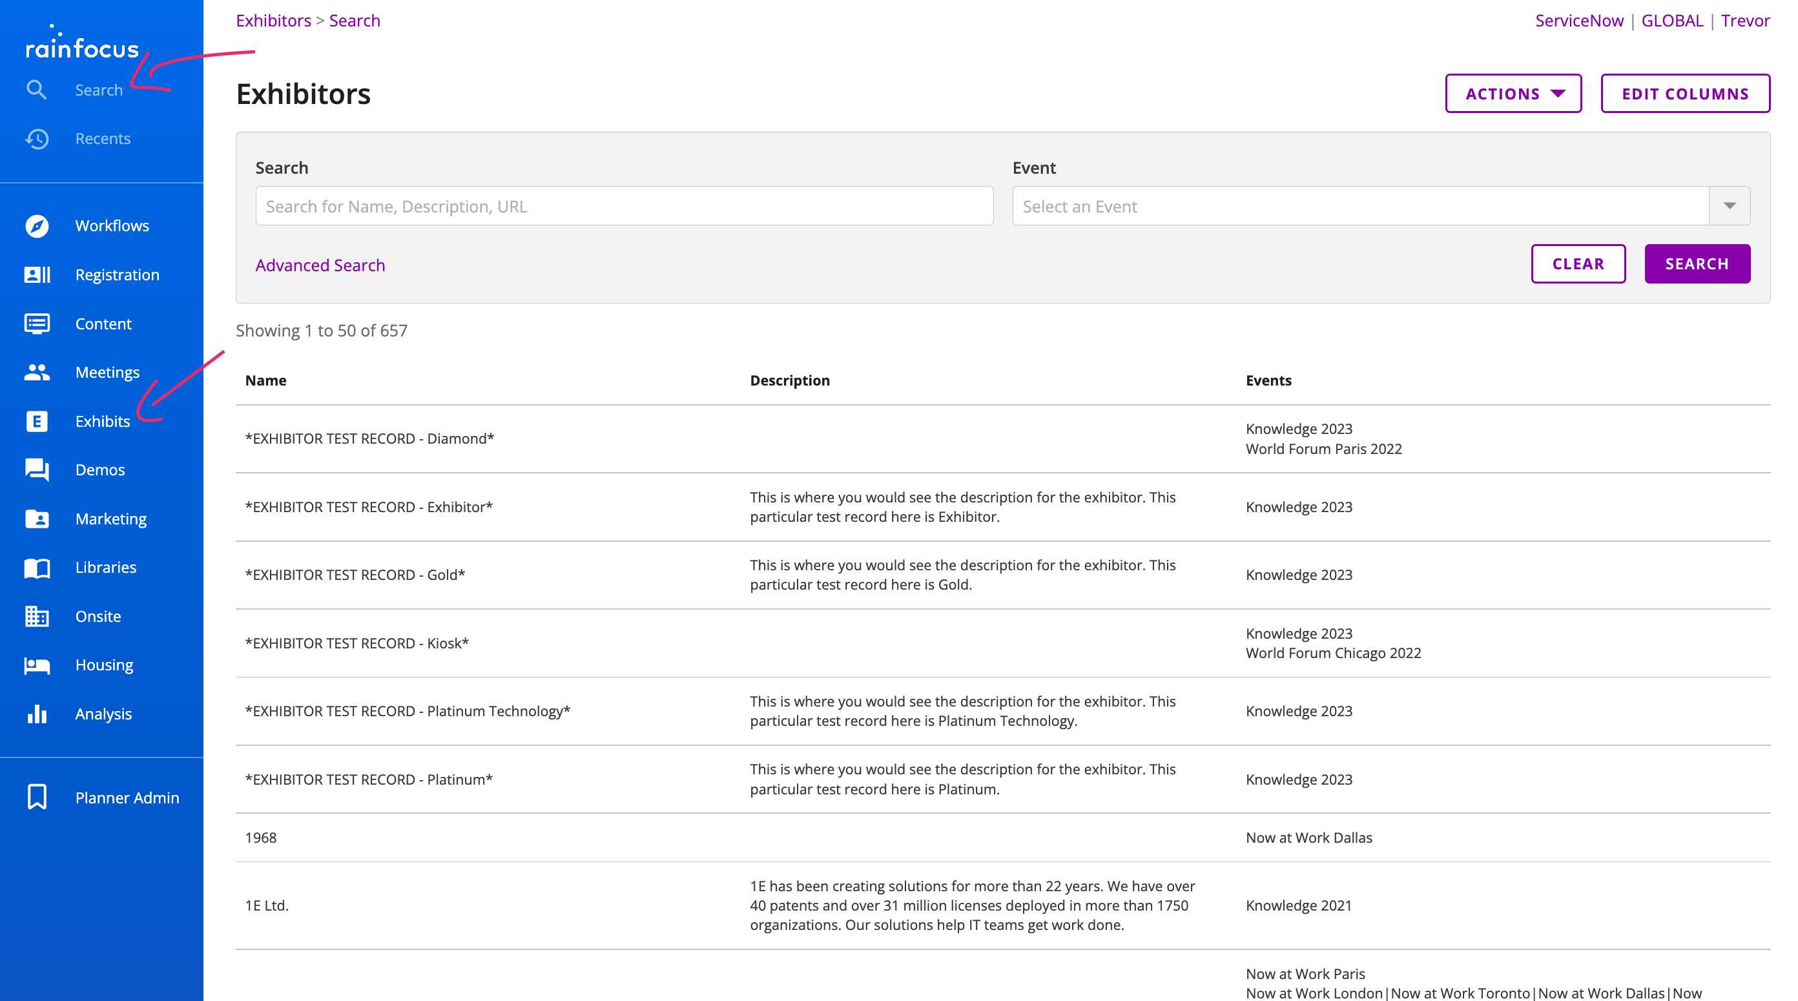Click the Housing bed icon

[x=37, y=665]
